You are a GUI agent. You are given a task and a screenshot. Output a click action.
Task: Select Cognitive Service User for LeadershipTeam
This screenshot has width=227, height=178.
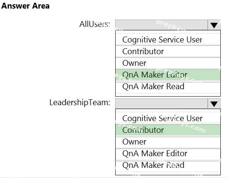pyautogui.click(x=168, y=118)
